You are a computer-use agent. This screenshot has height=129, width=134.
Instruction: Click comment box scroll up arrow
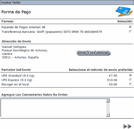point(108,101)
